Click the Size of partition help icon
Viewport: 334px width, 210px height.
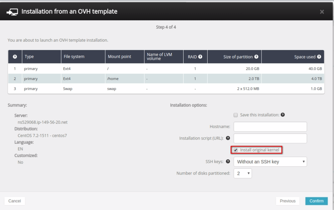point(256,57)
